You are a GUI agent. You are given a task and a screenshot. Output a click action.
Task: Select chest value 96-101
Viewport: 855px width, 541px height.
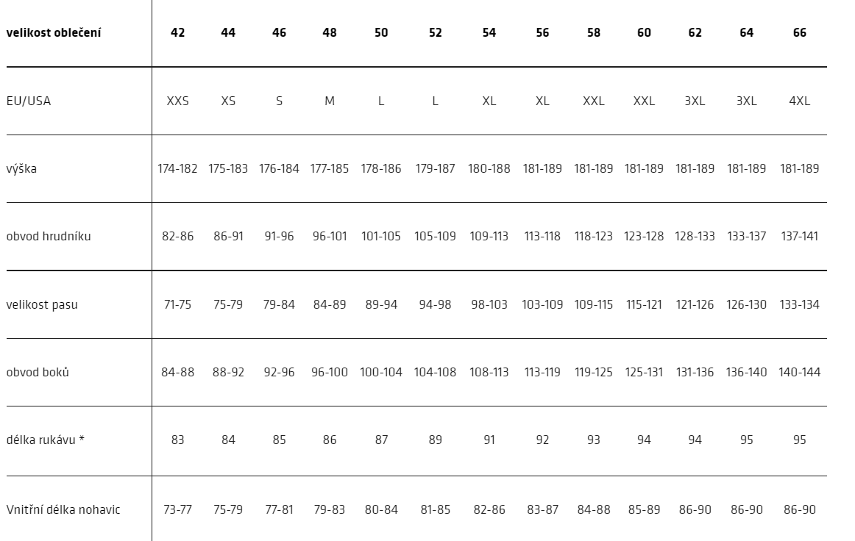coord(330,237)
